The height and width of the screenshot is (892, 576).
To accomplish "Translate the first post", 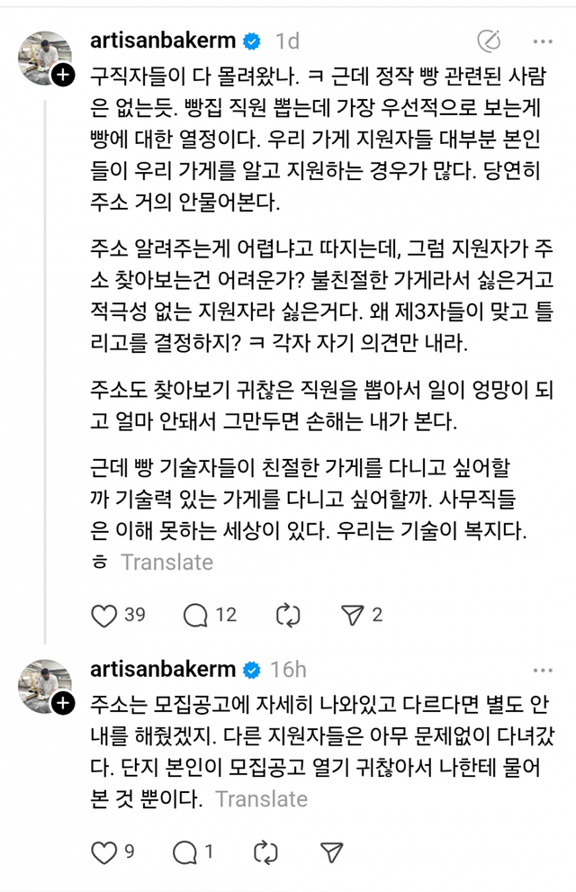I will [166, 563].
